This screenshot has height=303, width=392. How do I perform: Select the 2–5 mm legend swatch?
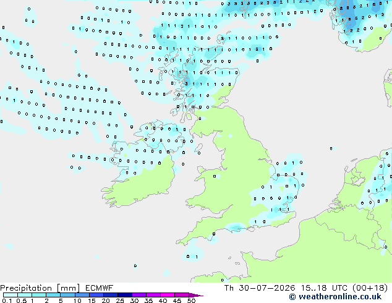(x=53, y=295)
